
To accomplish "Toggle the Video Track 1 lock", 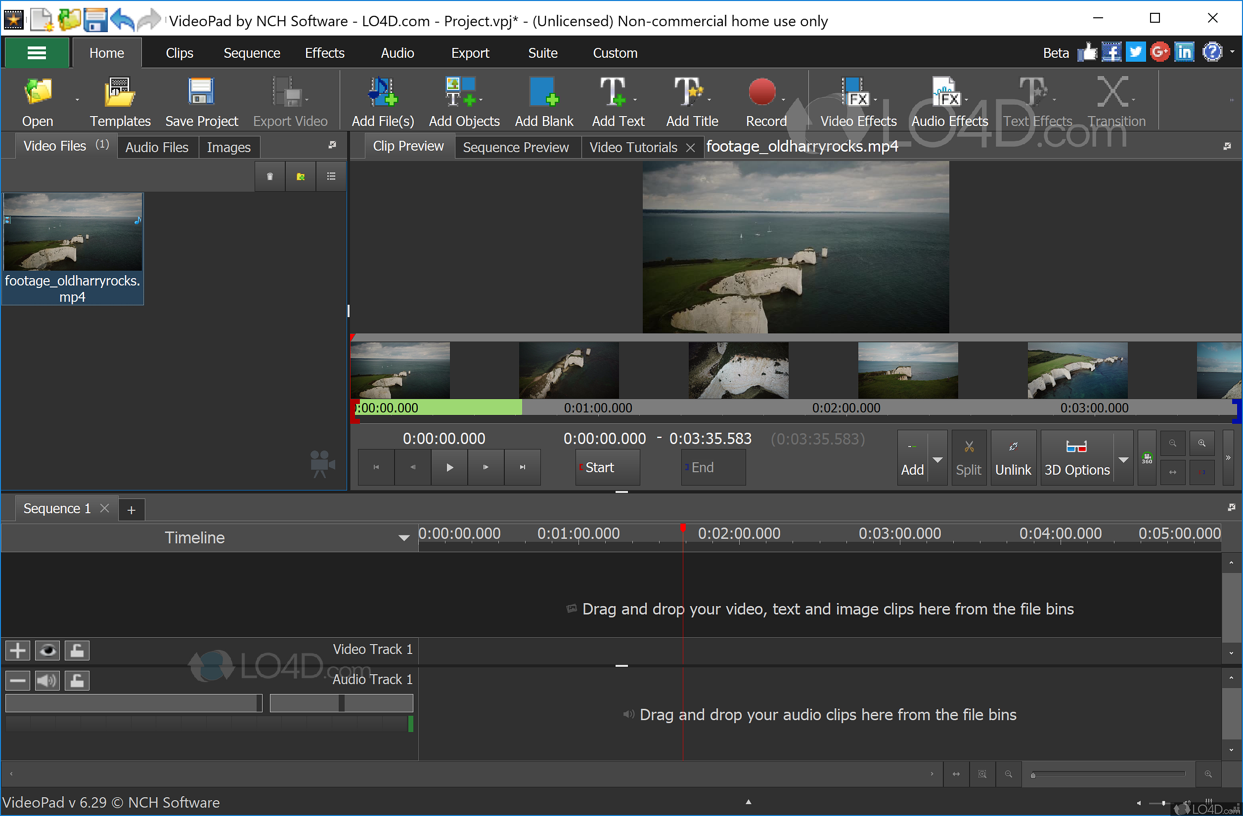I will tap(77, 651).
